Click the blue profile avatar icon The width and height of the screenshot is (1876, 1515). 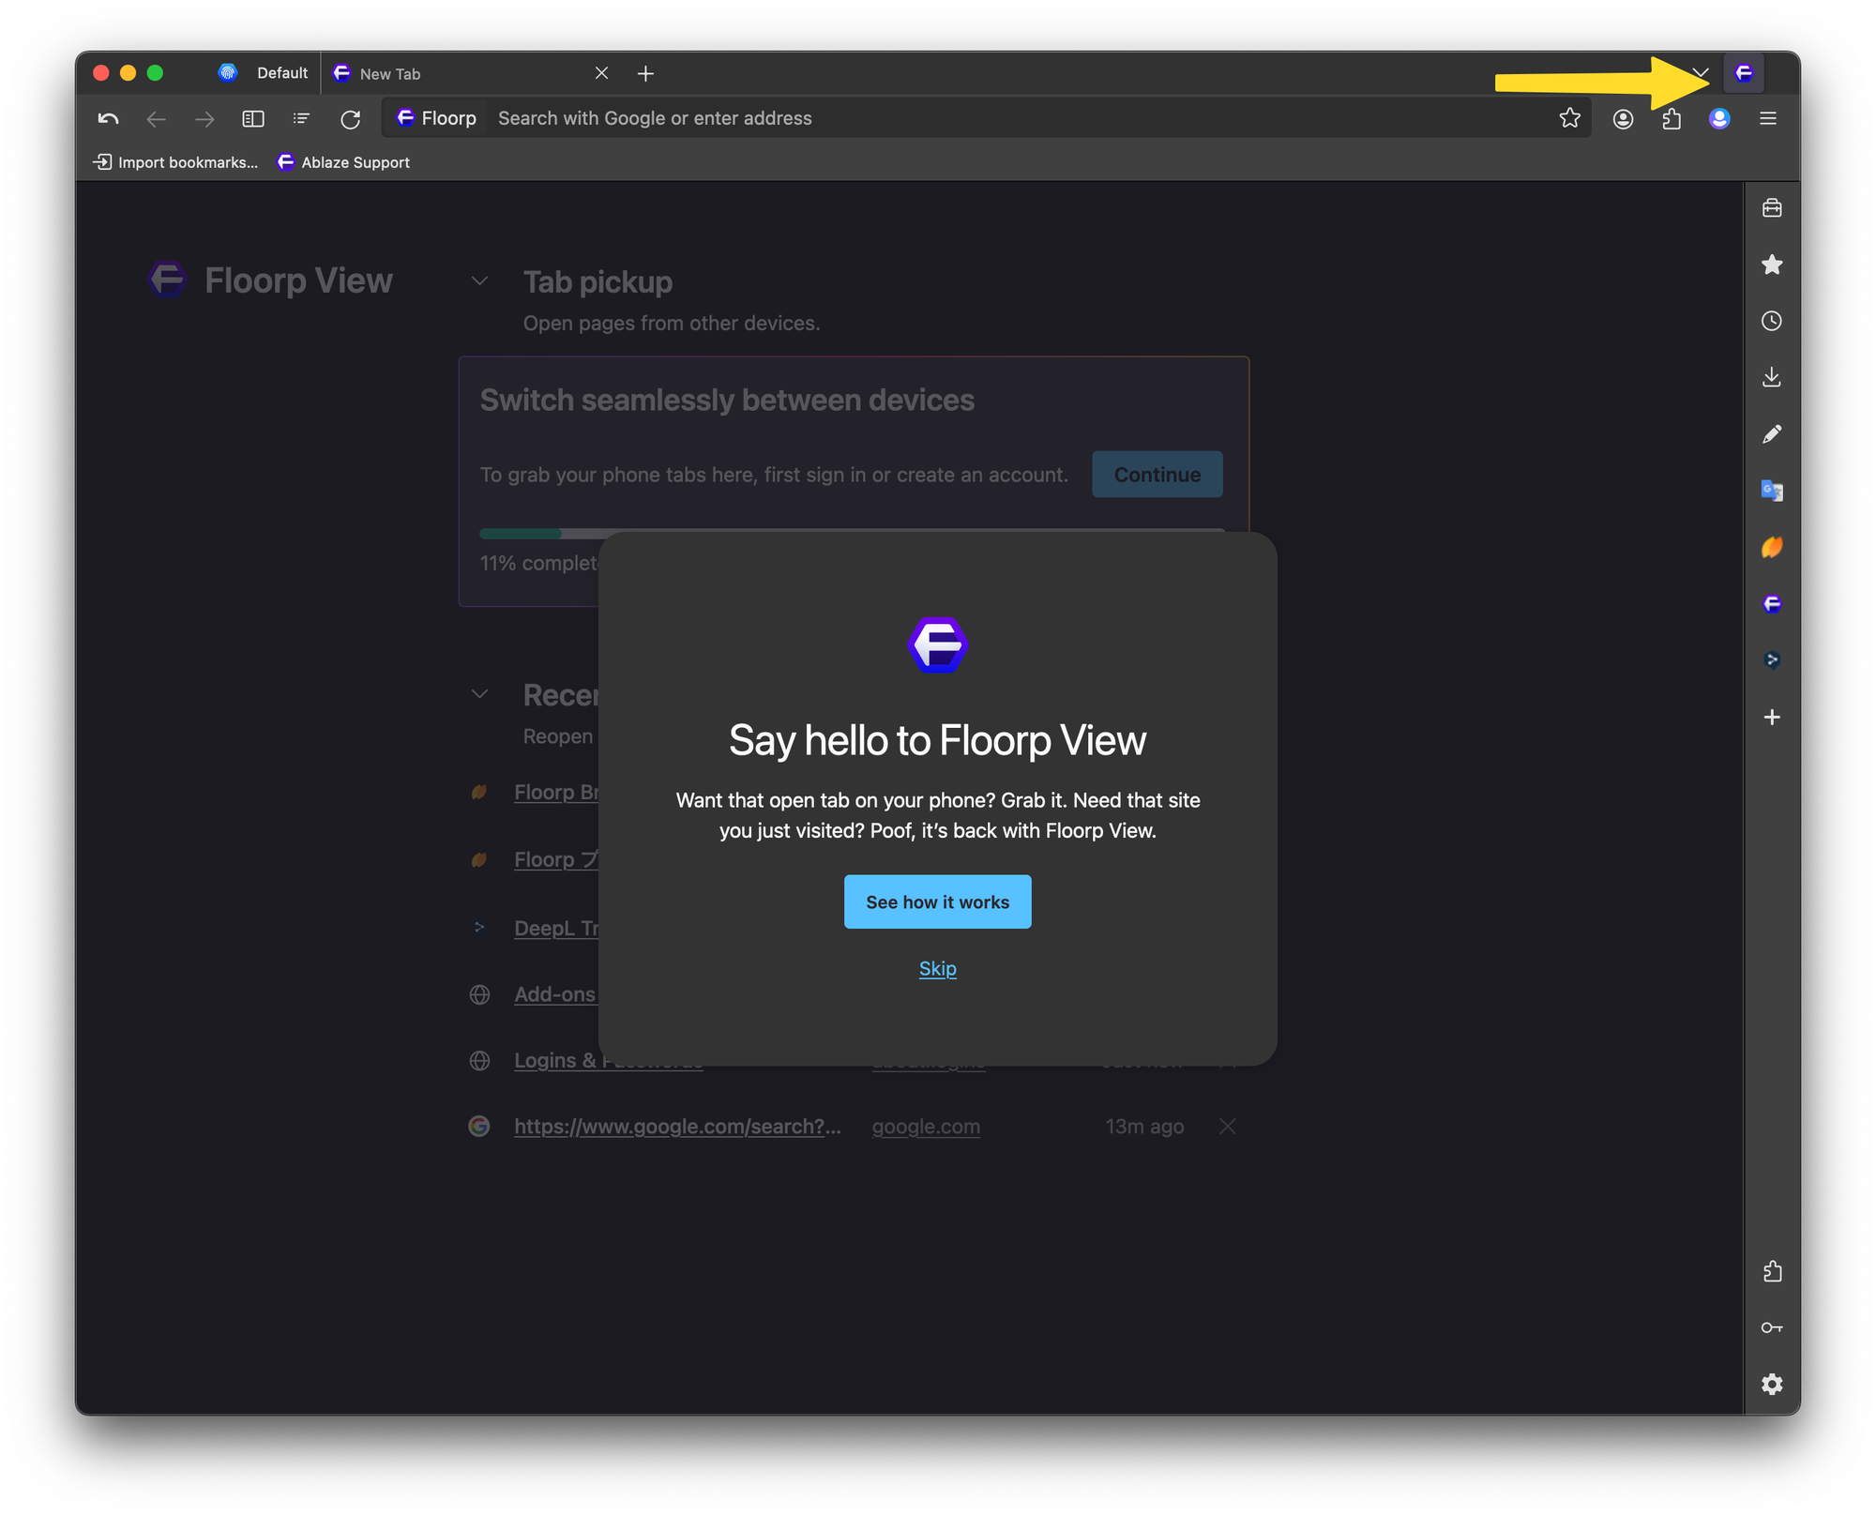pos(1719,119)
